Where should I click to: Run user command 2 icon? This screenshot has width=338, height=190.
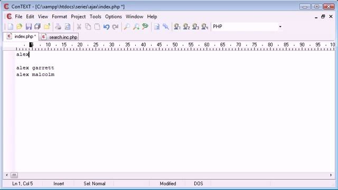tap(186, 27)
